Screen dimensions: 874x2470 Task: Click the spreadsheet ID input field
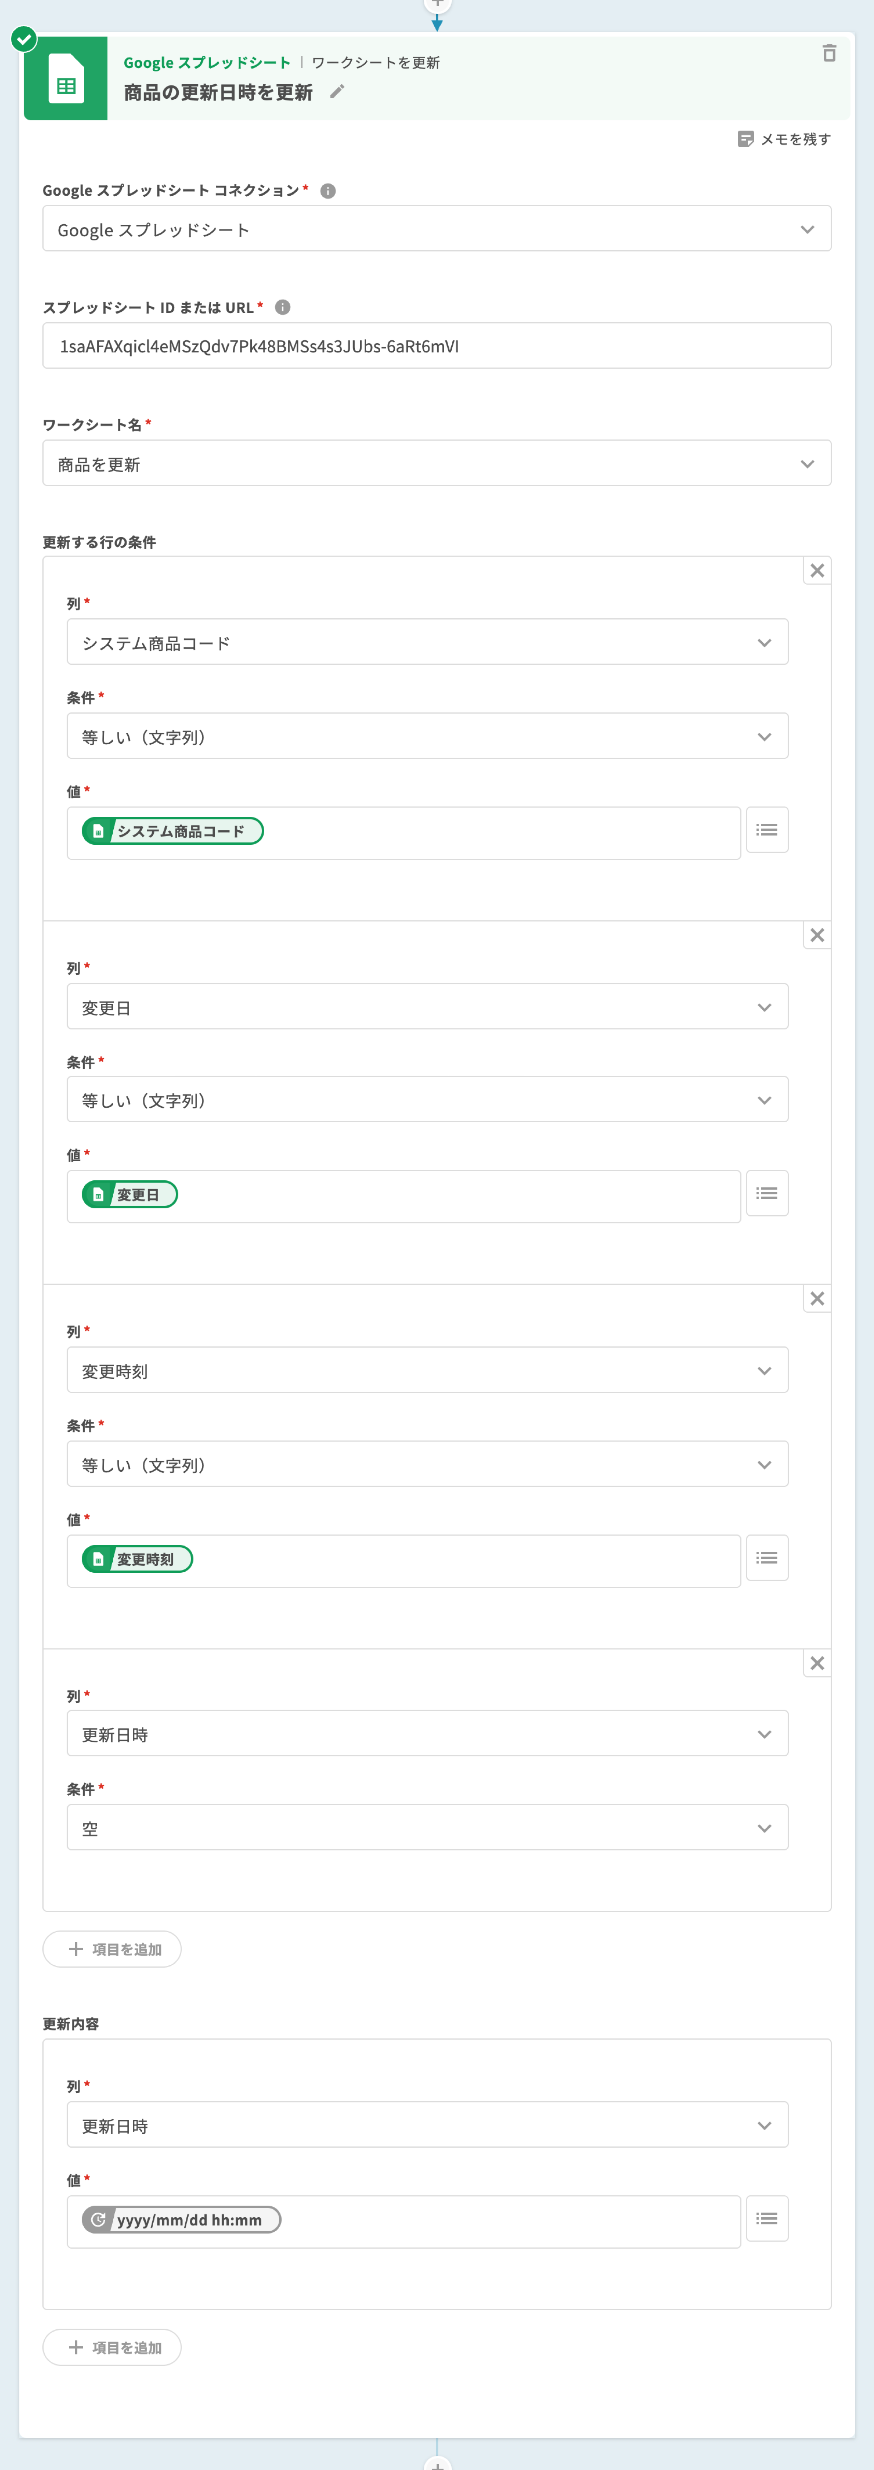(436, 346)
